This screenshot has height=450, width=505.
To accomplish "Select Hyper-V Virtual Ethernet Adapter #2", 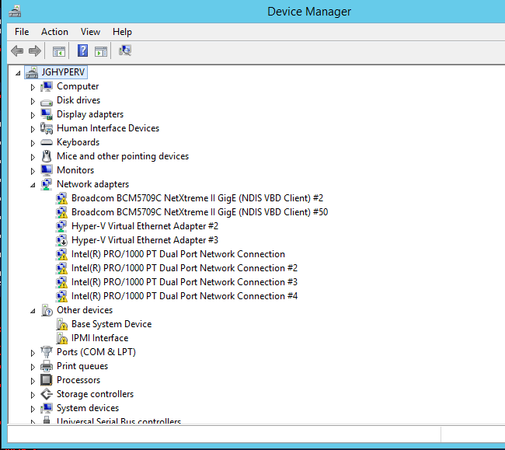I will pos(145,226).
